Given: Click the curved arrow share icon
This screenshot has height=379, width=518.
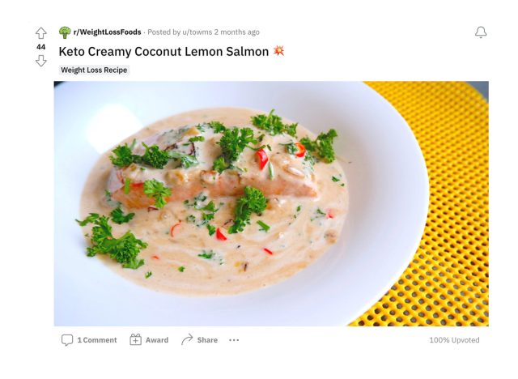Looking at the screenshot, I should coord(187,339).
